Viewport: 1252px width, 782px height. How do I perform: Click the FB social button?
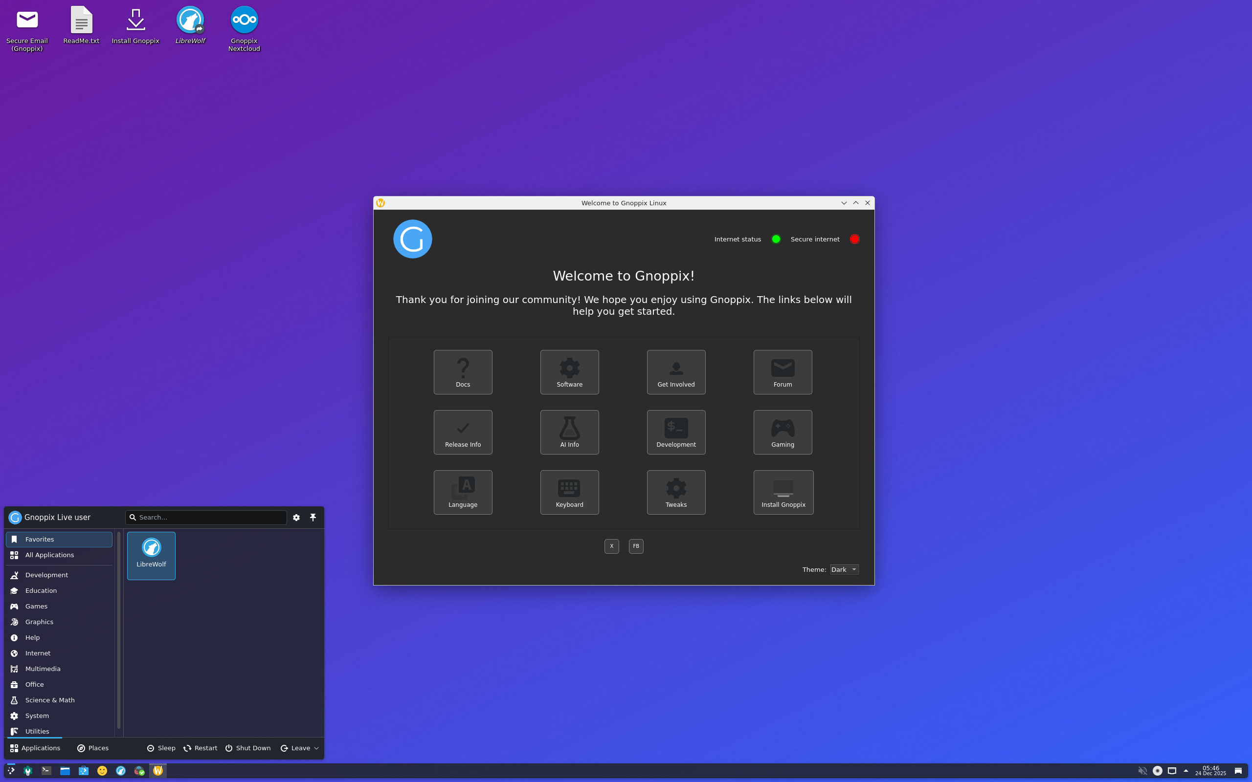pos(636,546)
